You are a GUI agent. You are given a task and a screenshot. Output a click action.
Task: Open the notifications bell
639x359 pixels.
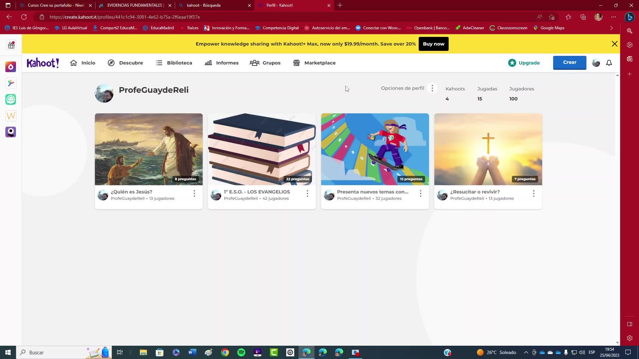(x=609, y=63)
